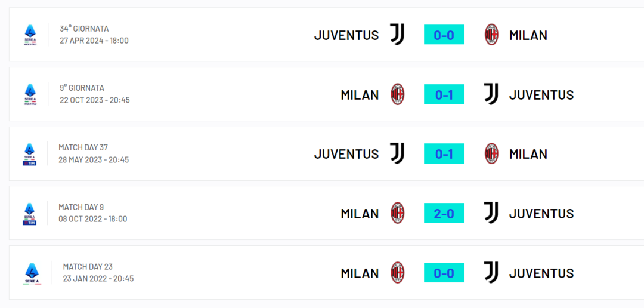This screenshot has height=308, width=644.
Task: Click the Serie A logo beside 34° Giornata
Action: tap(30, 35)
